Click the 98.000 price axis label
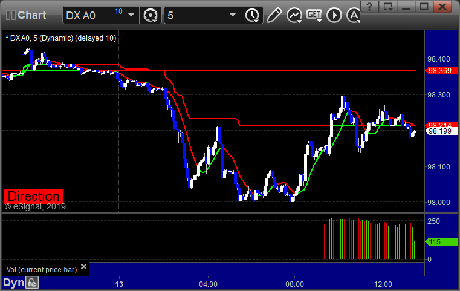Screen dimensions: 460x291 click(x=439, y=202)
